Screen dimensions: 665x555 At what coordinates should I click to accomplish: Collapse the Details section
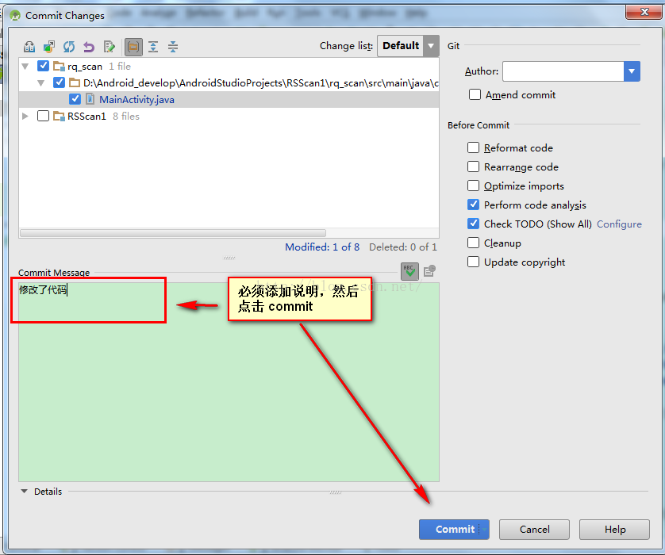[x=24, y=492]
